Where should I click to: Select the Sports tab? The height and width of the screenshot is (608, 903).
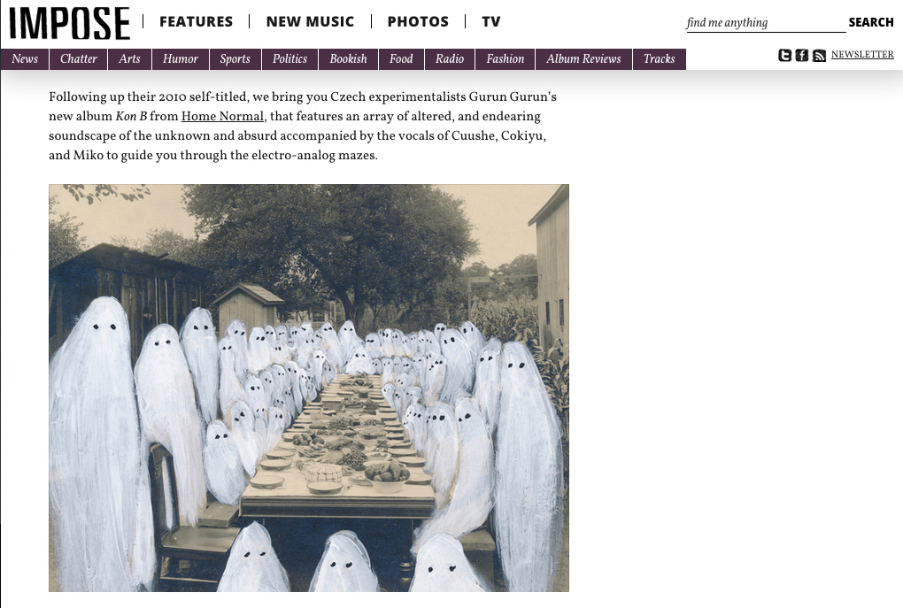[235, 59]
